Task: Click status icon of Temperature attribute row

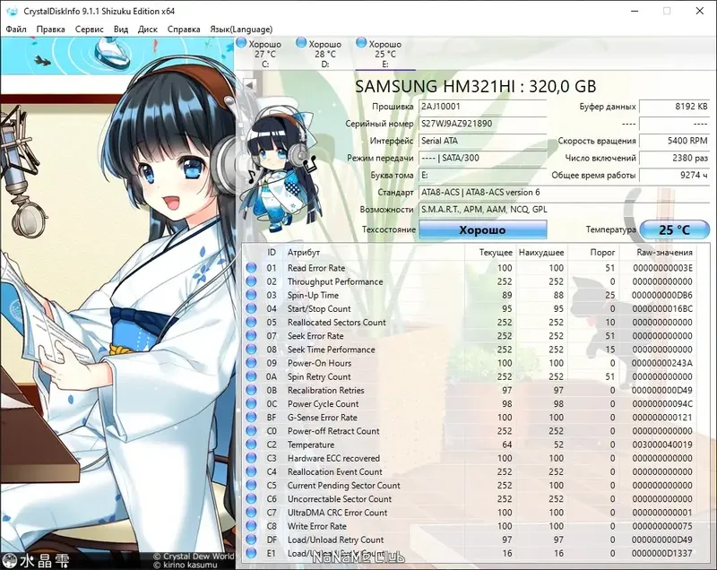Action: click(x=251, y=445)
